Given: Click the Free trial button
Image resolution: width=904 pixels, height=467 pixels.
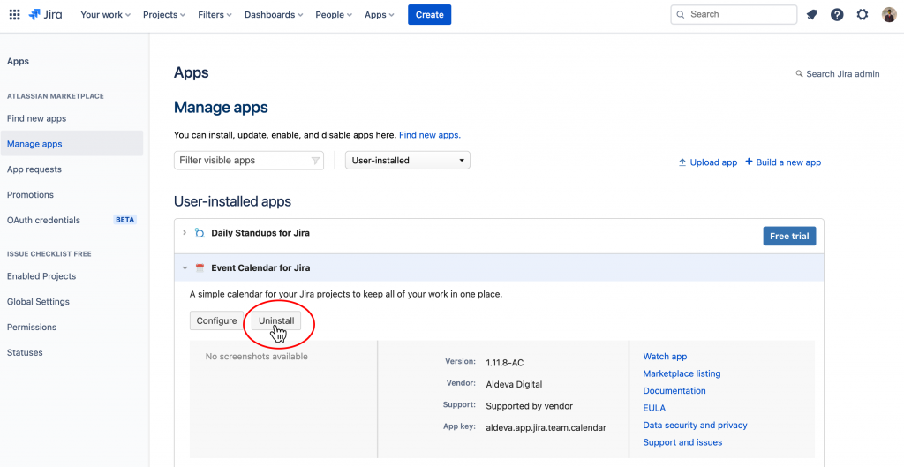Looking at the screenshot, I should (789, 236).
